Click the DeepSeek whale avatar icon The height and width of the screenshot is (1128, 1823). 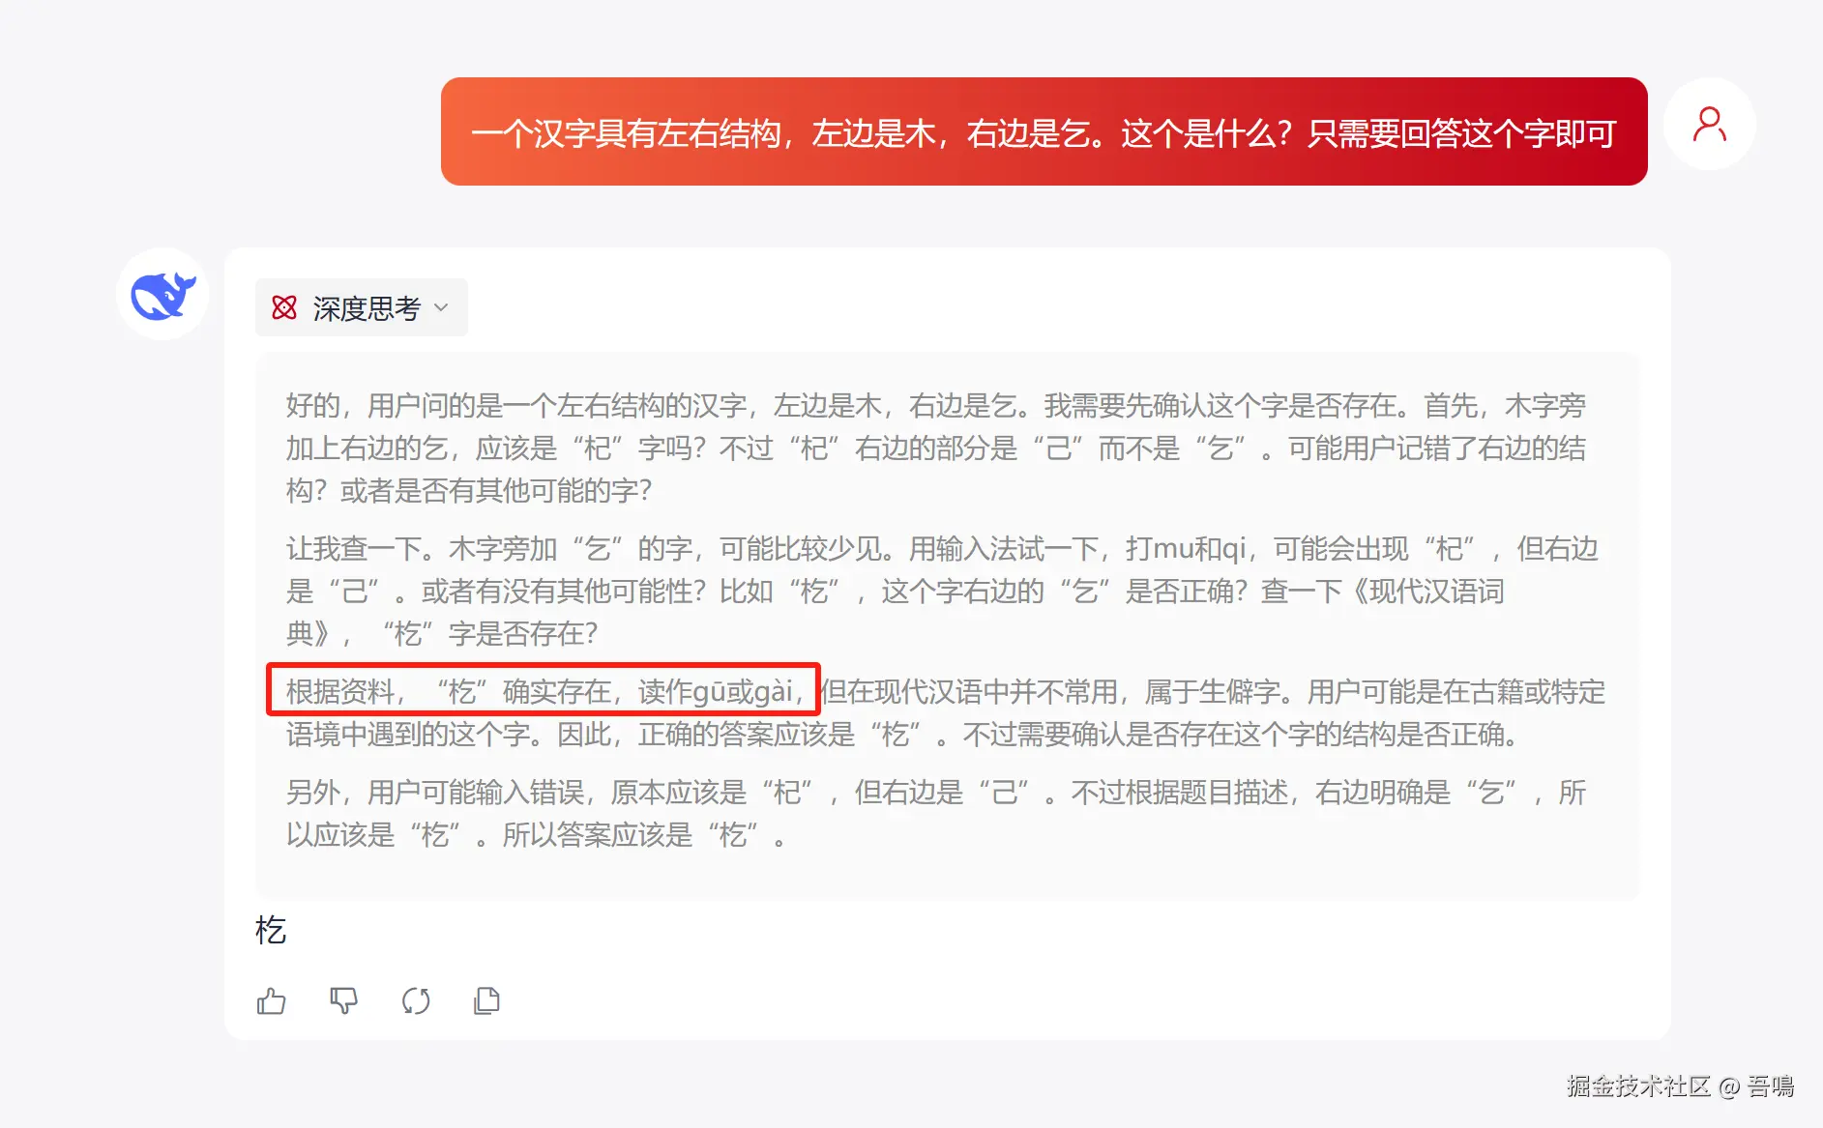pos(162,294)
